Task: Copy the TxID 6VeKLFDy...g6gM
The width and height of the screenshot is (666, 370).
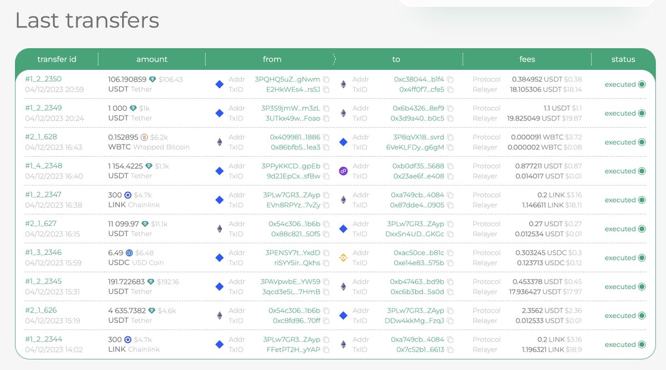Action: [450, 147]
